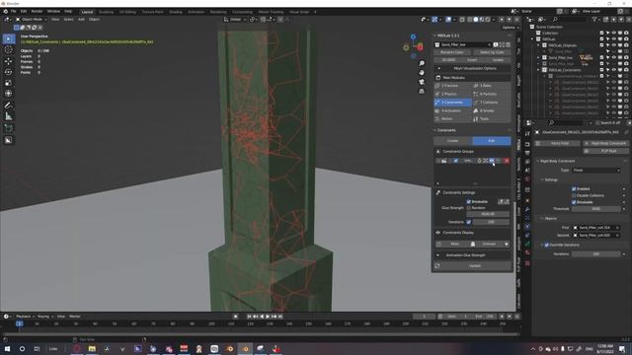This screenshot has height=355, width=632.
Task: Select the Annotate tool
Action: [x=8, y=106]
